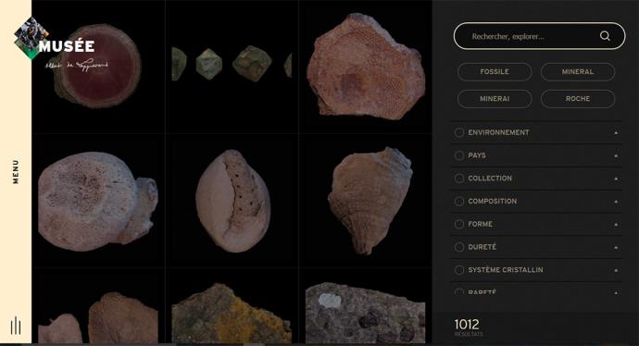Filter by ROCHE category

pyautogui.click(x=578, y=98)
